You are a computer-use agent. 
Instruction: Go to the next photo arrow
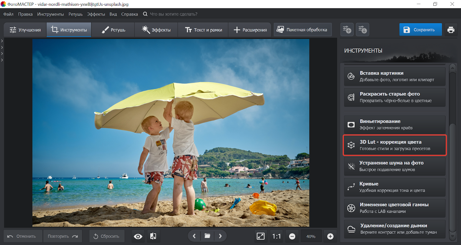tap(220, 236)
